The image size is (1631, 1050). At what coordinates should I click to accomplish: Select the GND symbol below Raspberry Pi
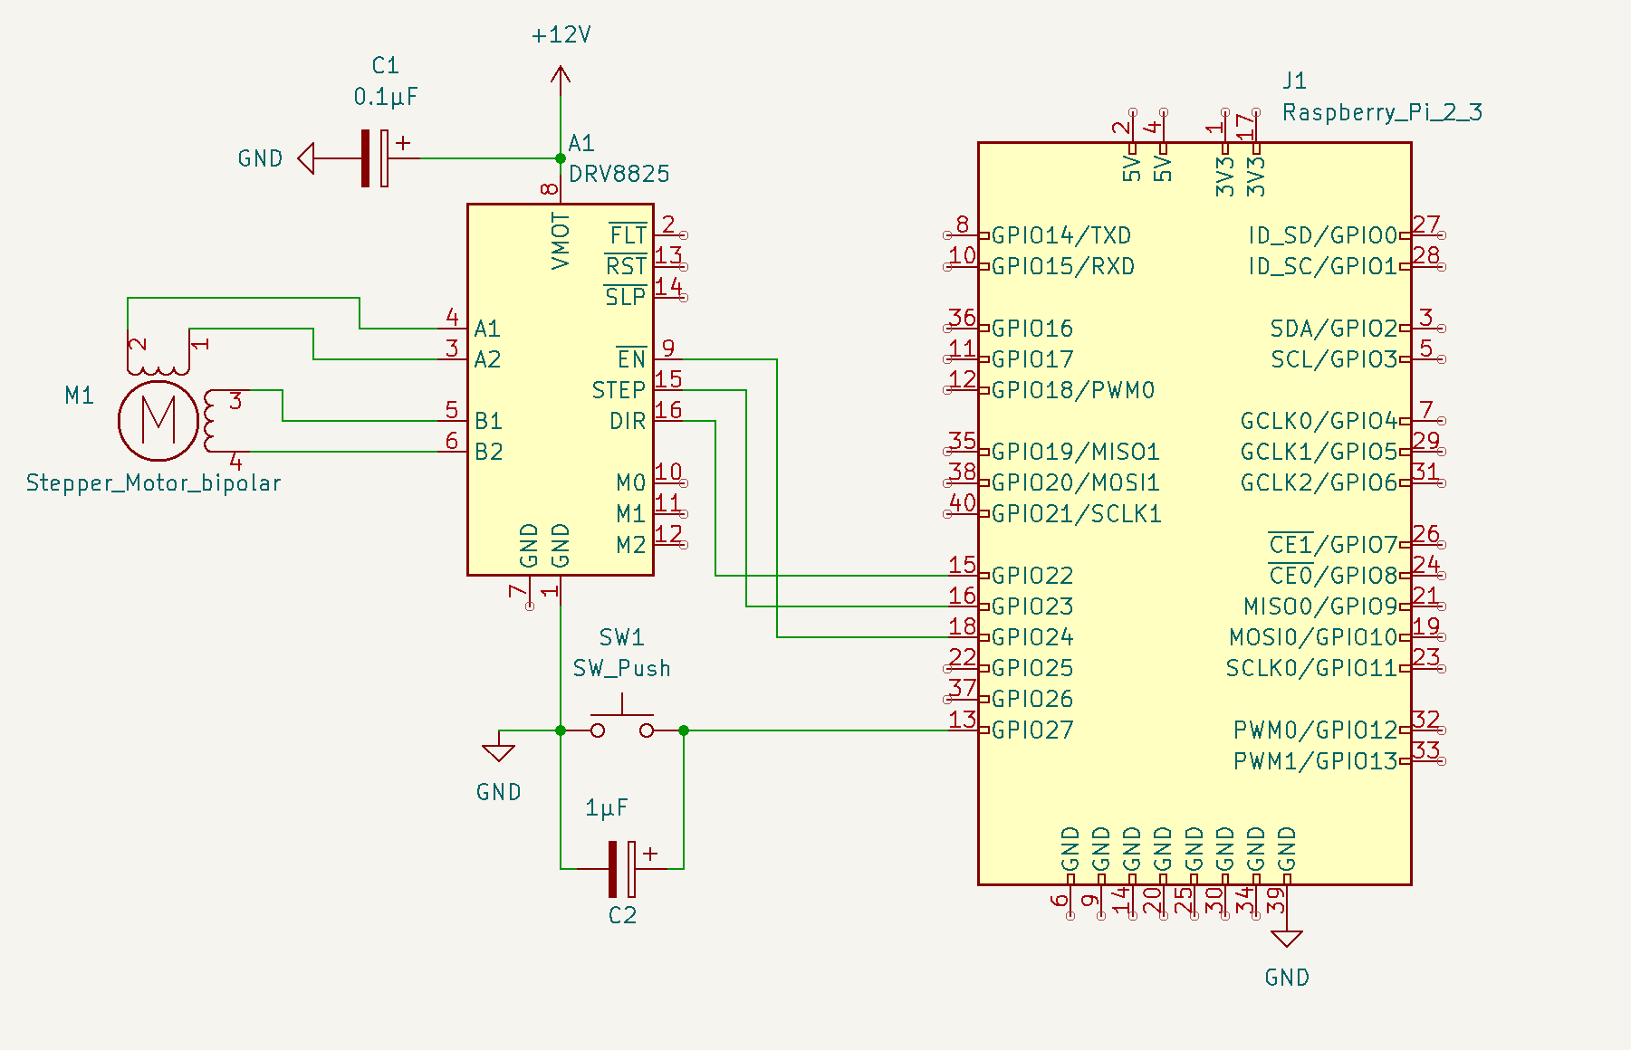(x=1286, y=939)
